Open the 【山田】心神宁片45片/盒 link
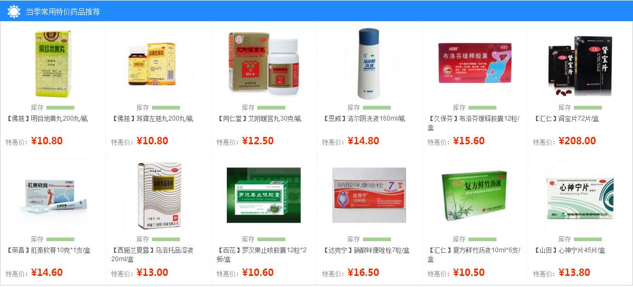This screenshot has height=287, width=633. (569, 251)
